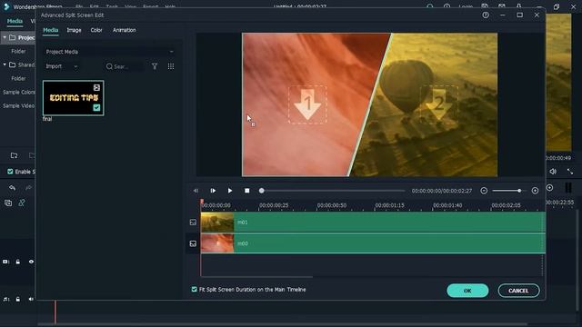Zoom in the dialog timeline
Screen dimensions: 582x327
point(535,191)
